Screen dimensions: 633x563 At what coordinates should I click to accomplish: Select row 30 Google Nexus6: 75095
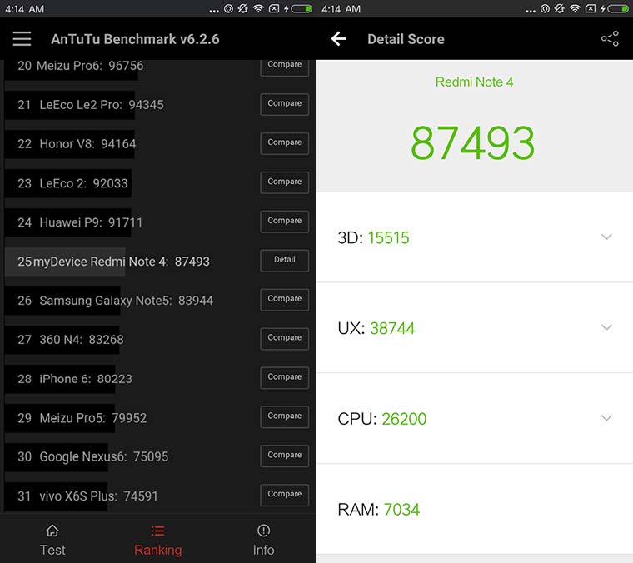(x=157, y=456)
